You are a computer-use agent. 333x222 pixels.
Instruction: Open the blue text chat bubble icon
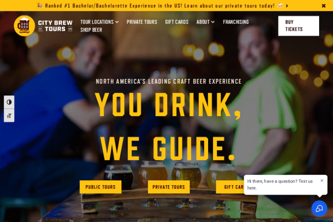pos(319,209)
